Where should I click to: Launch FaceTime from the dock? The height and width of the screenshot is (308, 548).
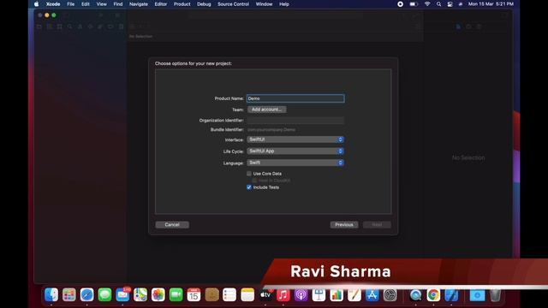176,294
